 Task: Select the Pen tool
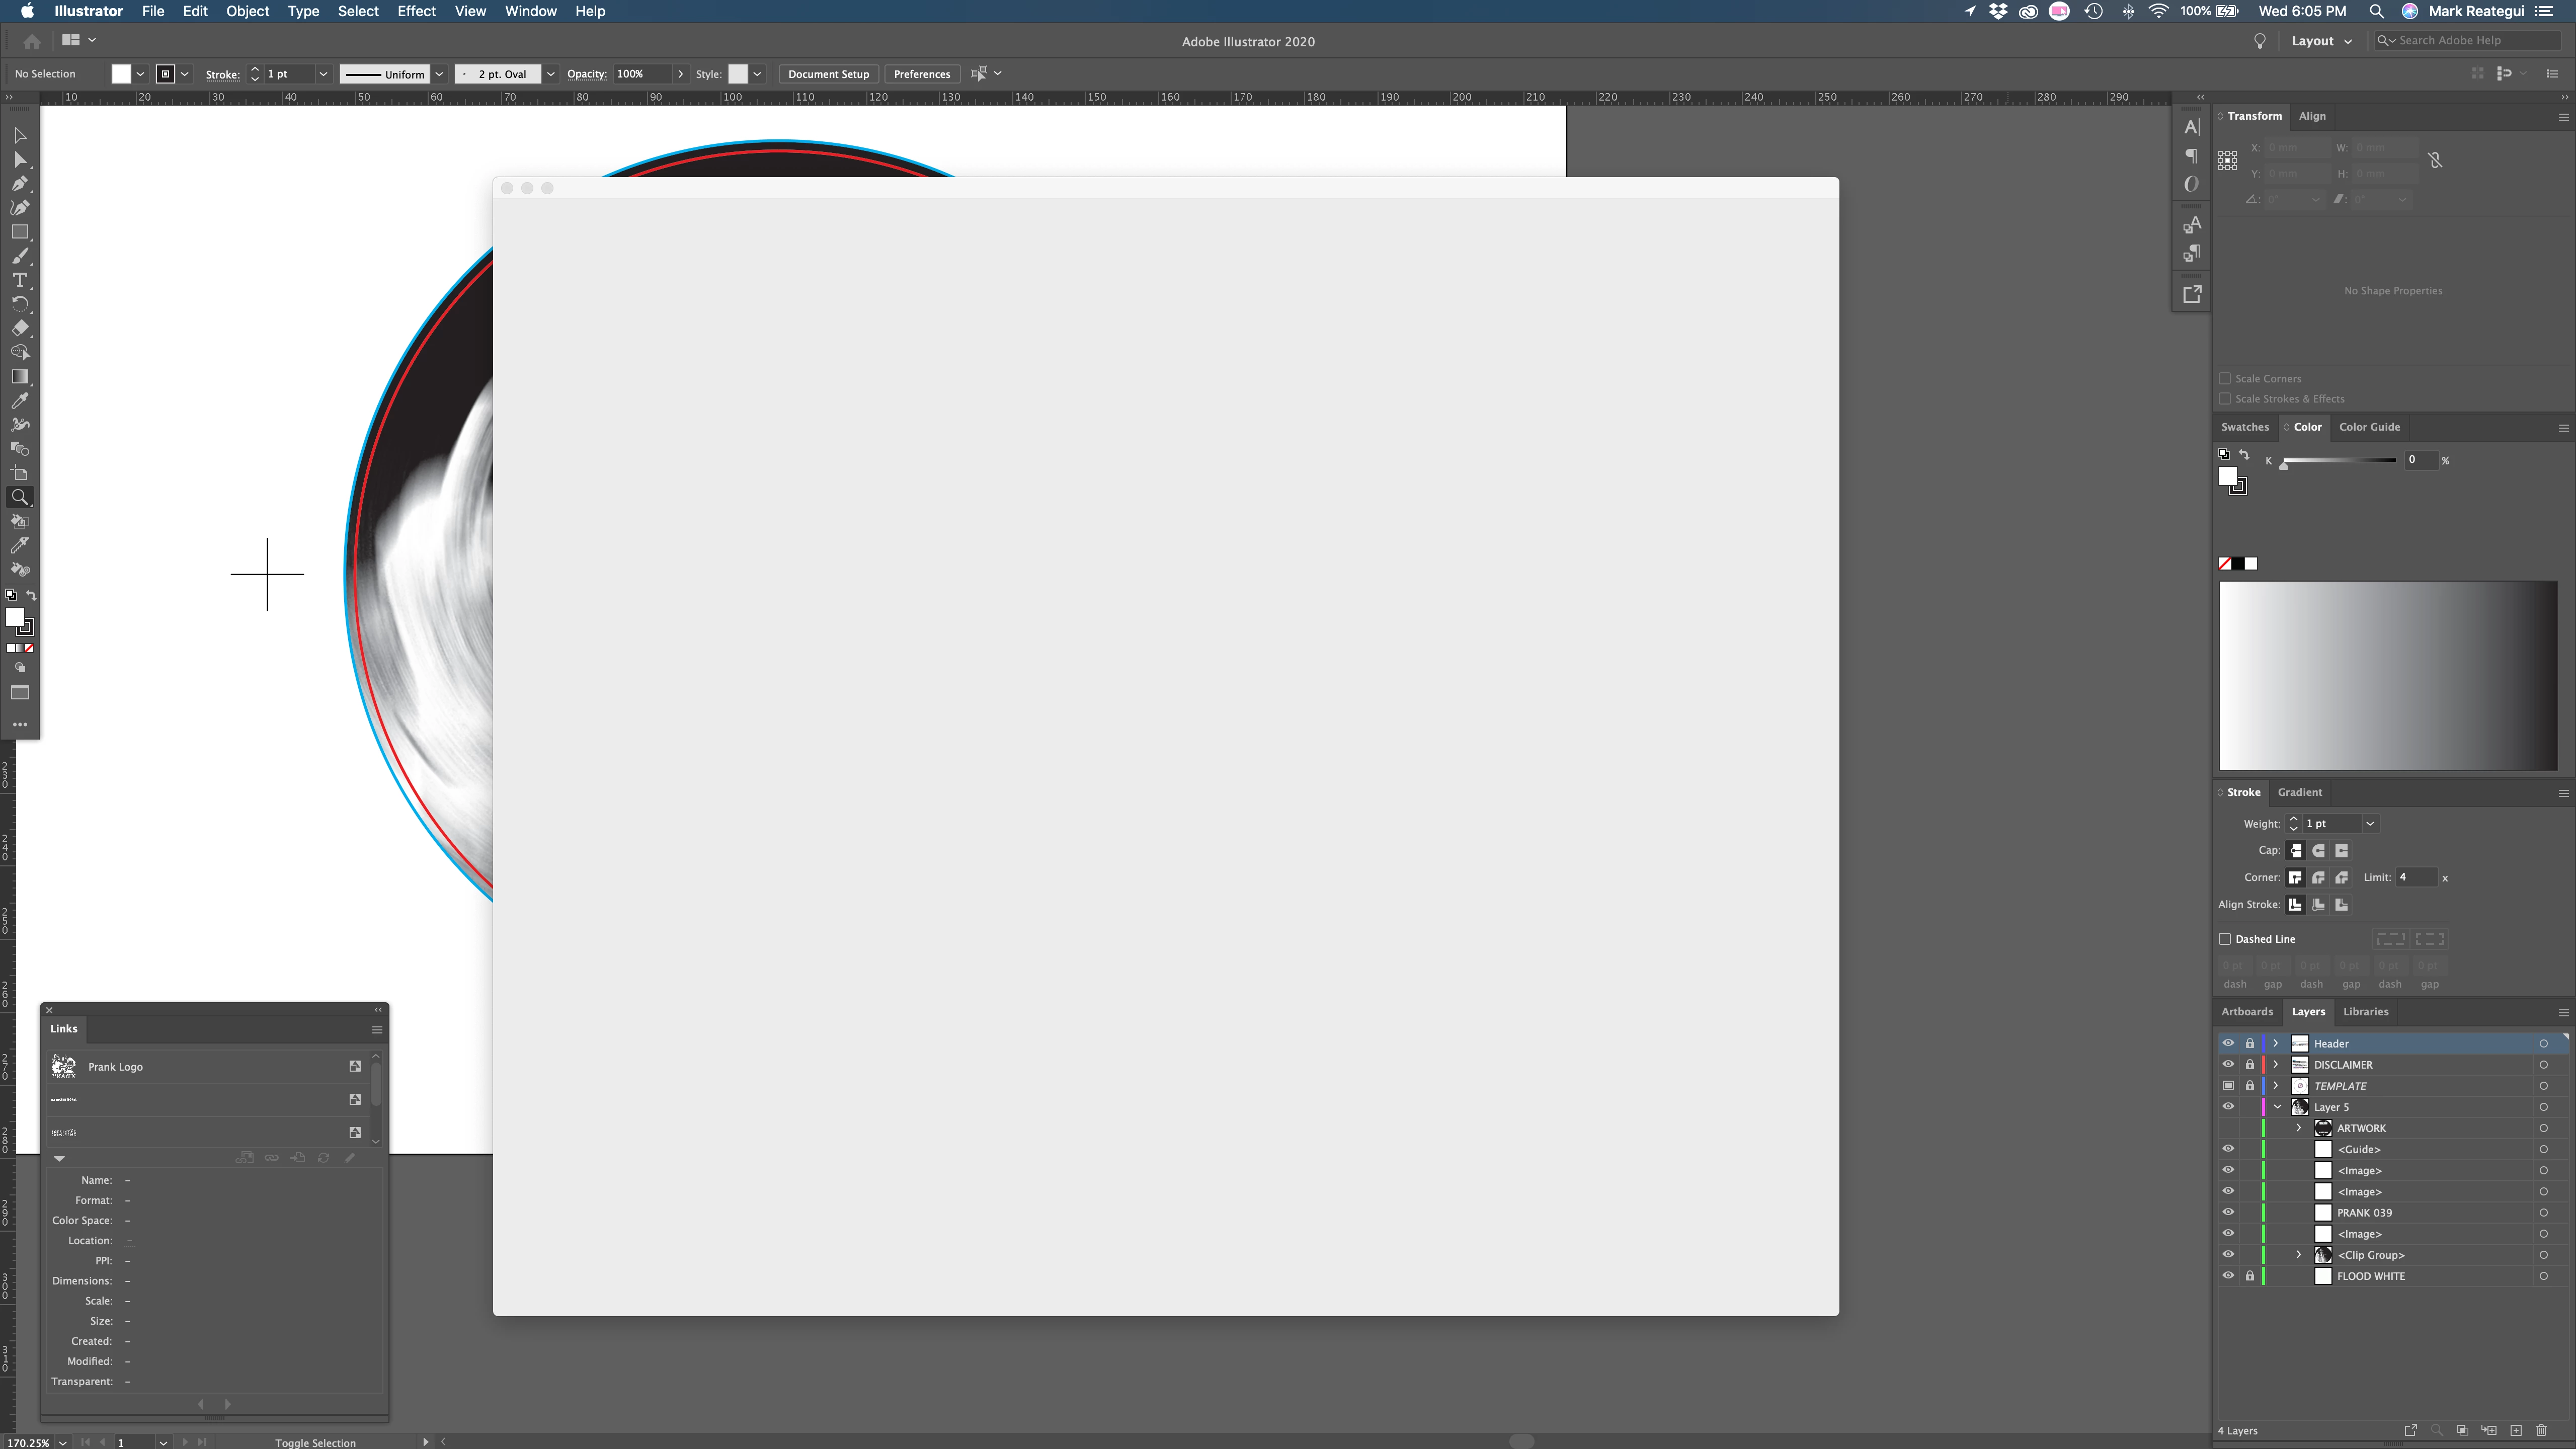click(19, 184)
